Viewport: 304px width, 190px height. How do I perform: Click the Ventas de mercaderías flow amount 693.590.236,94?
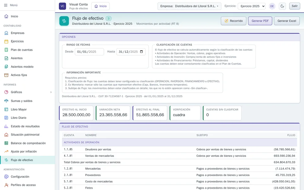pos(284,156)
